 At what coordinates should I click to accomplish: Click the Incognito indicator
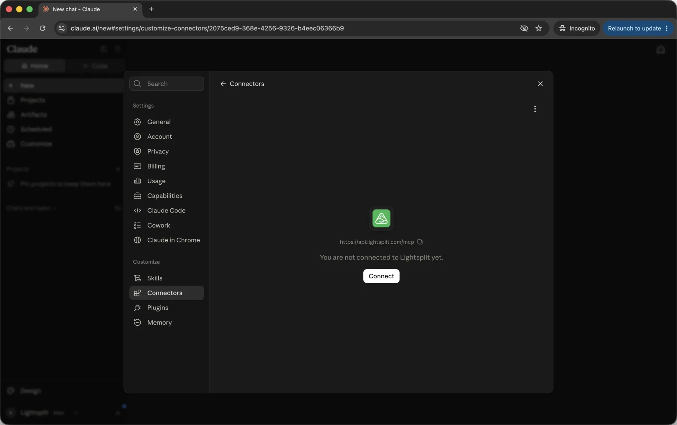[577, 28]
